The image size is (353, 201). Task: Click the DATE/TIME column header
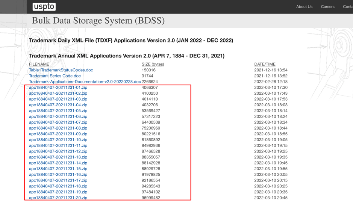(x=265, y=64)
